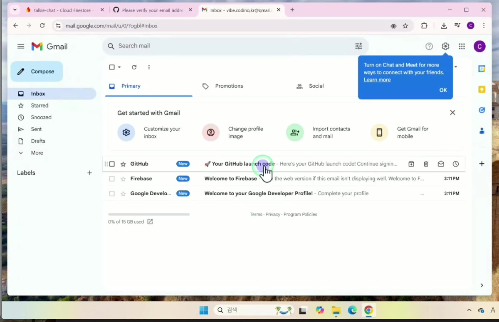Open Google Tasks side panel
The image size is (499, 322).
[x=482, y=110]
